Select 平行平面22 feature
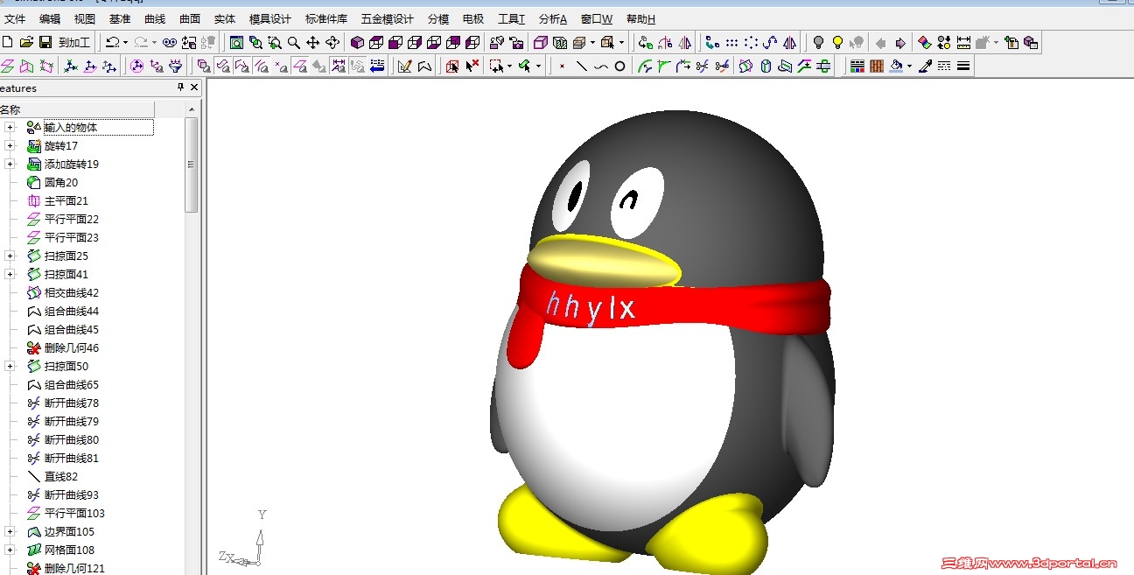The height and width of the screenshot is (575, 1134). [x=72, y=219]
